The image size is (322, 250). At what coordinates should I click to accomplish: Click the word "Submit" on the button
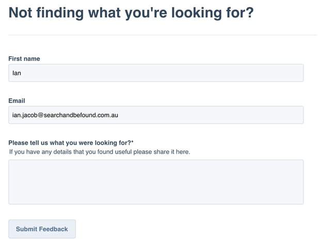click(x=26, y=229)
